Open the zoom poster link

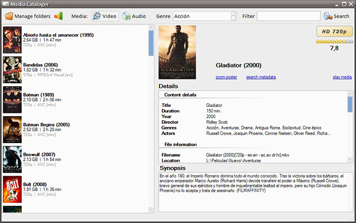(x=226, y=77)
